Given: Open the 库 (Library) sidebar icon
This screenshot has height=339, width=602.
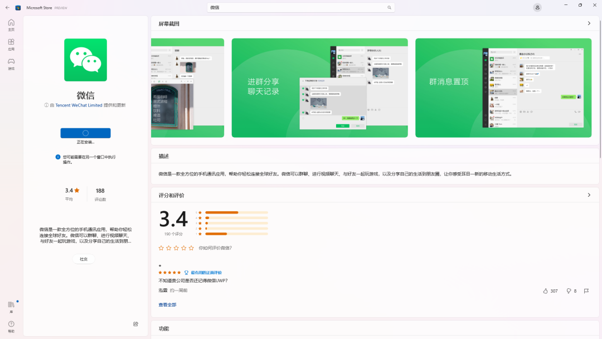Looking at the screenshot, I should 11,306.
